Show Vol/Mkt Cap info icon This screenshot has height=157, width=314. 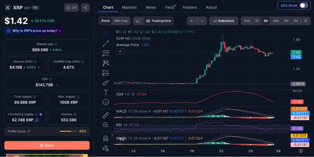pos(82,62)
